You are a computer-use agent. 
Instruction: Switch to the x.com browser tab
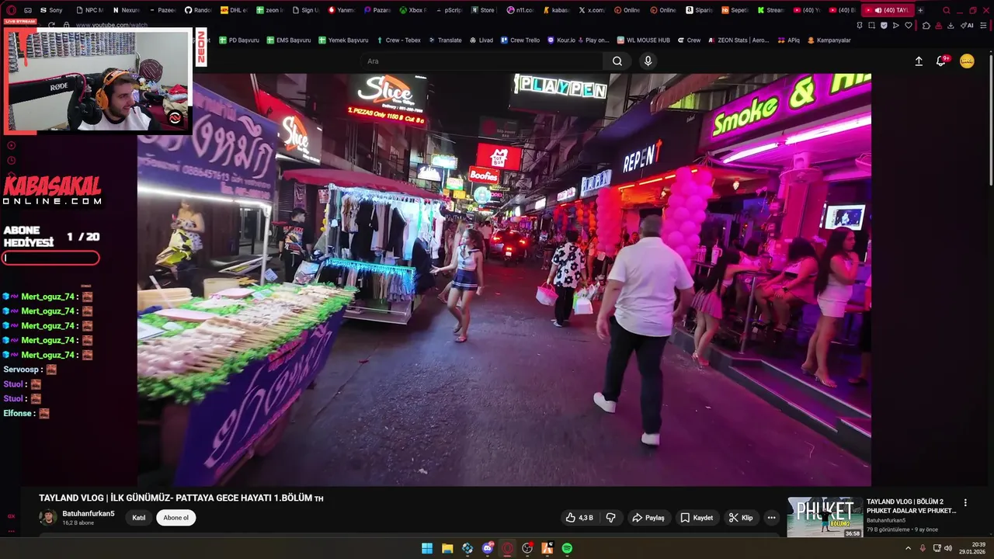[x=591, y=10]
